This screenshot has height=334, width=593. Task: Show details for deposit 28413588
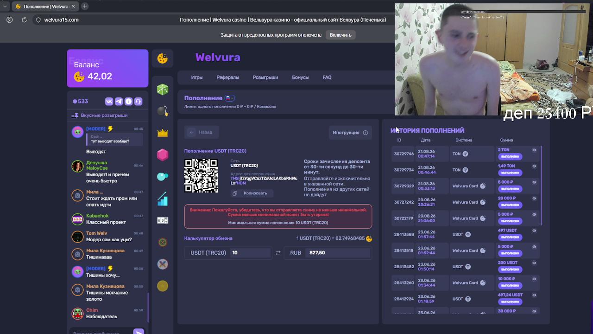tap(534, 231)
